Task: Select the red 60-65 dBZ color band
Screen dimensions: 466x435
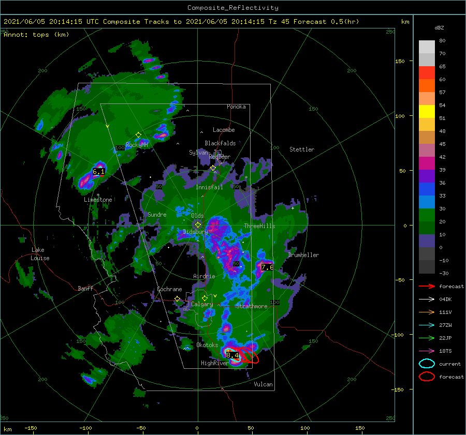Action: (x=427, y=73)
